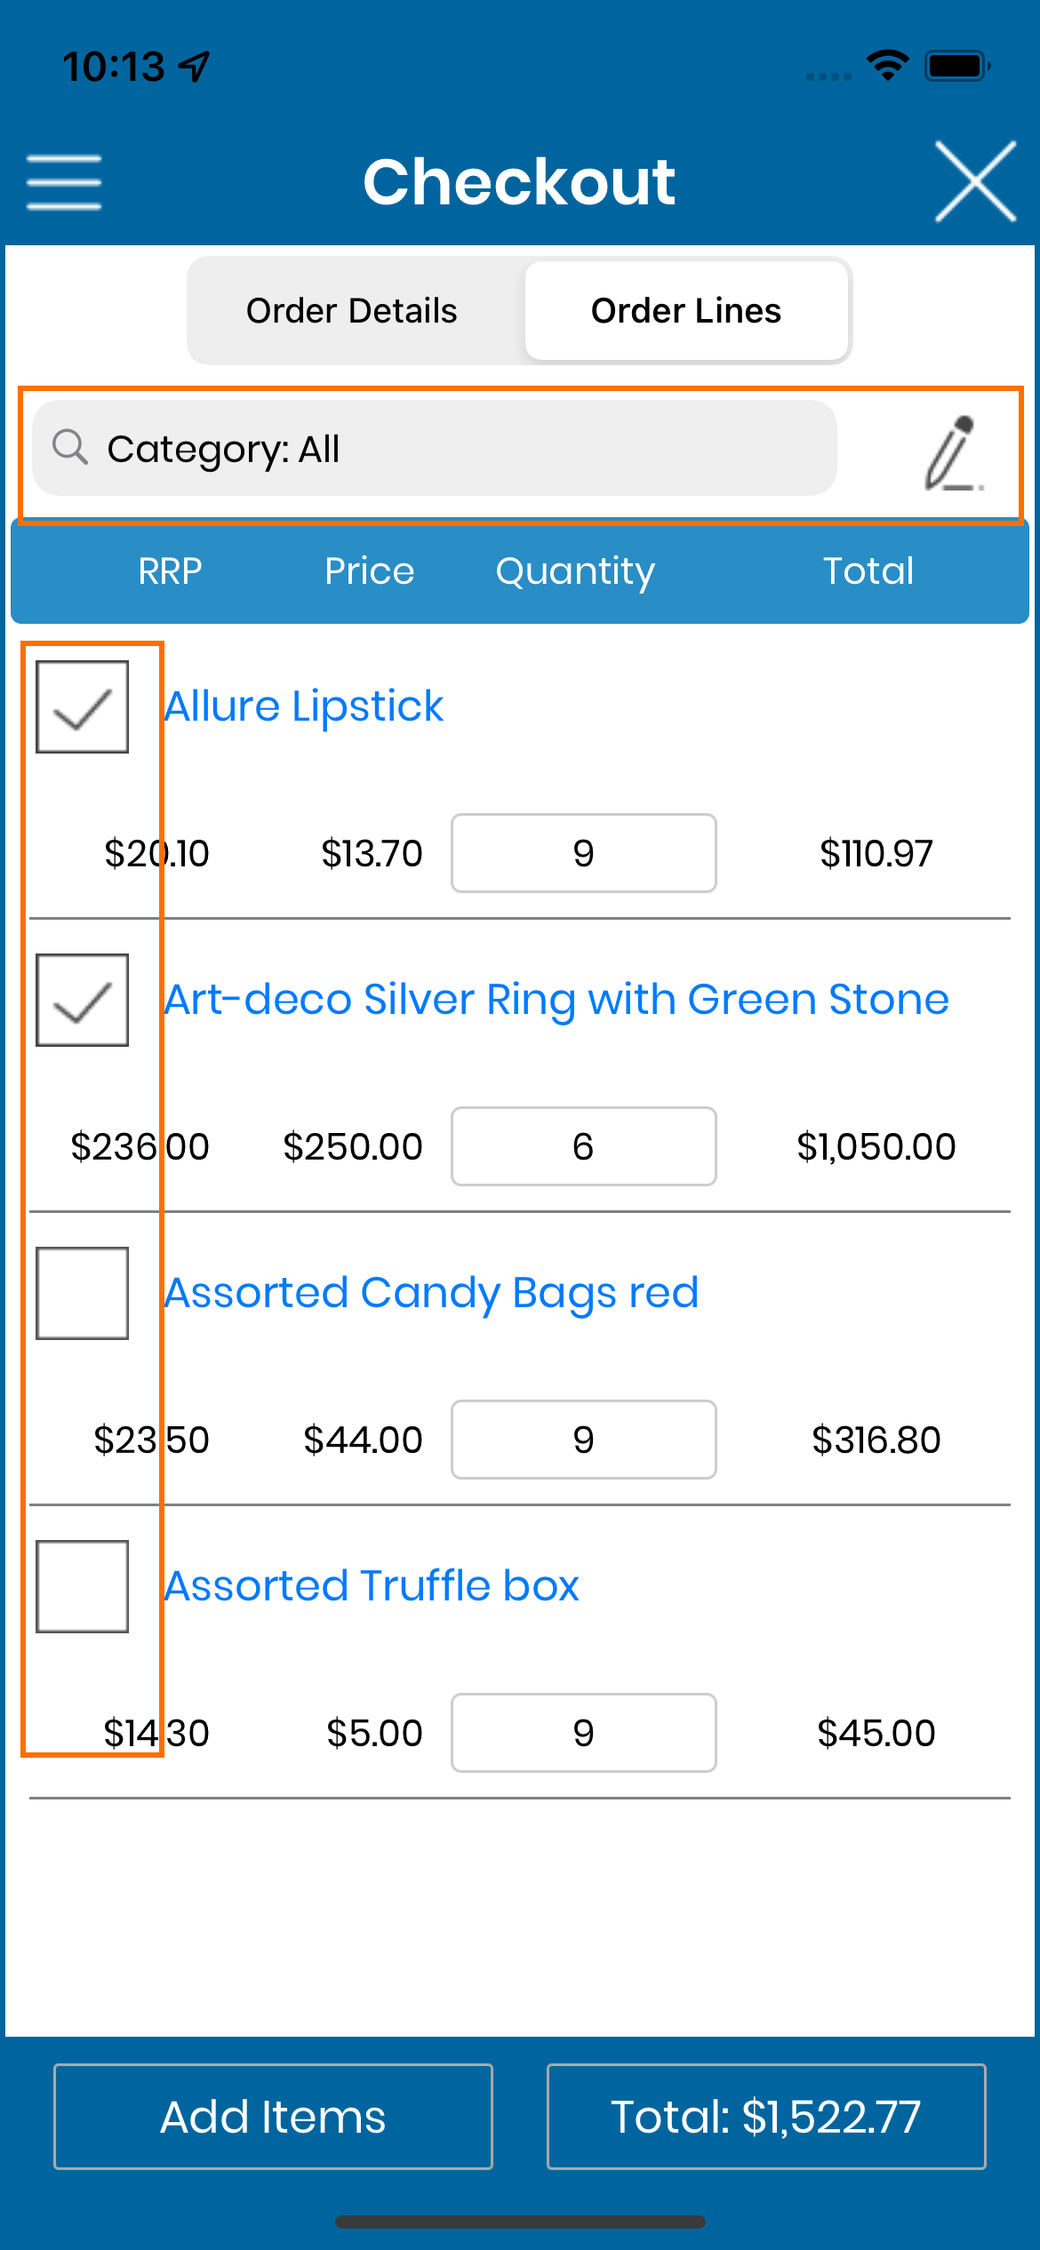Image resolution: width=1040 pixels, height=2250 pixels.
Task: Select the Order Lines tab
Action: click(x=686, y=311)
